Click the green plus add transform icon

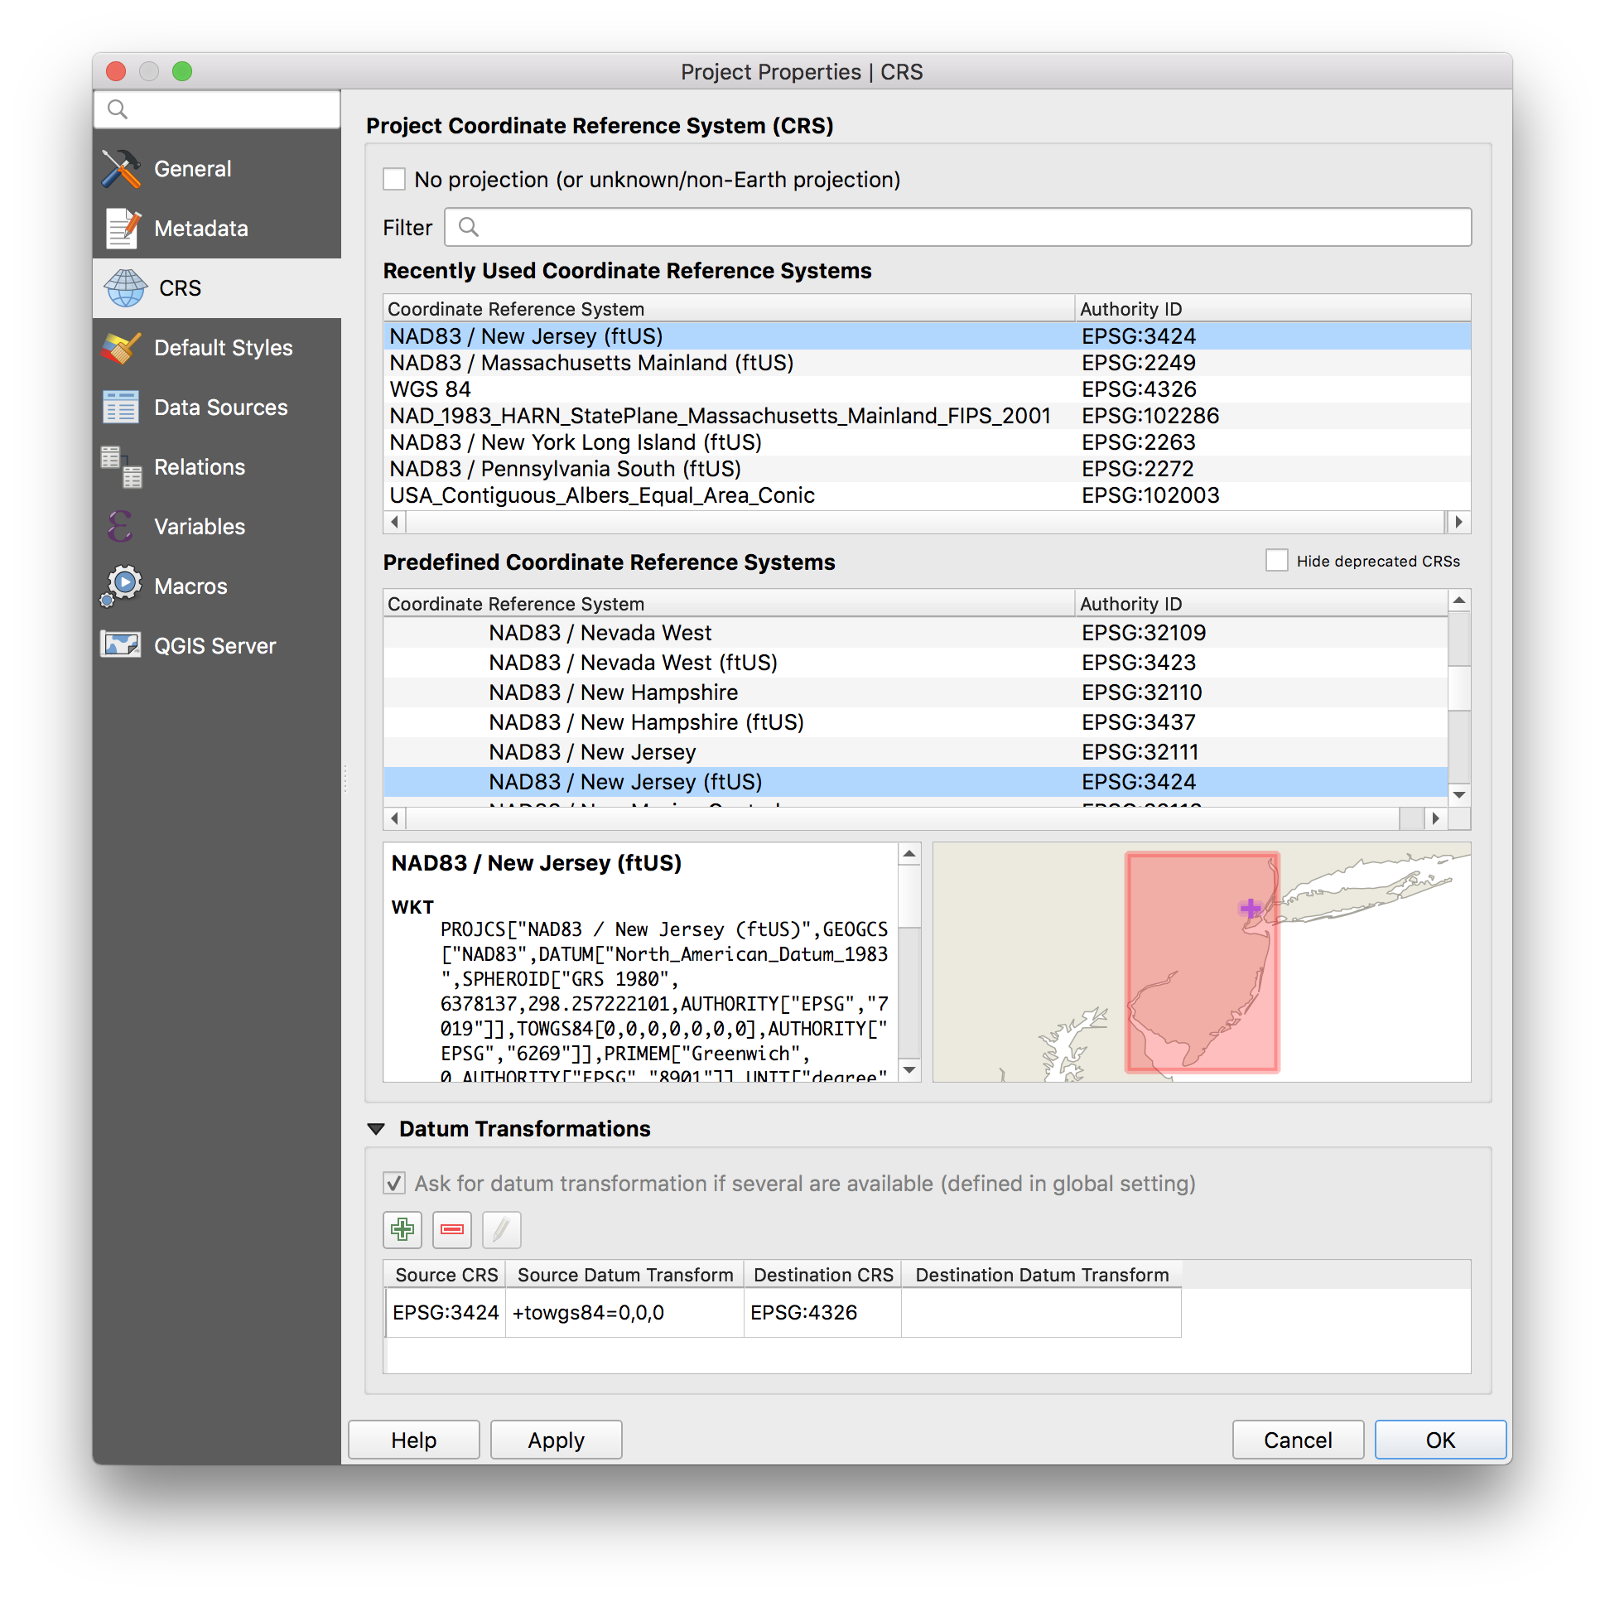tap(403, 1230)
